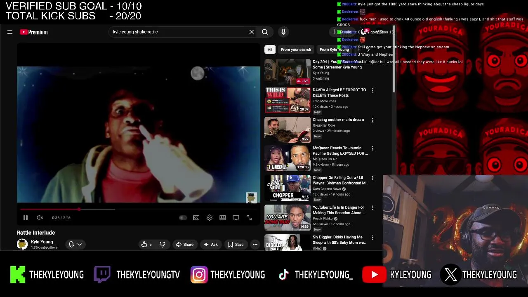The height and width of the screenshot is (297, 528).
Task: Open Day 204 live stream thumbnail
Action: (x=288, y=72)
